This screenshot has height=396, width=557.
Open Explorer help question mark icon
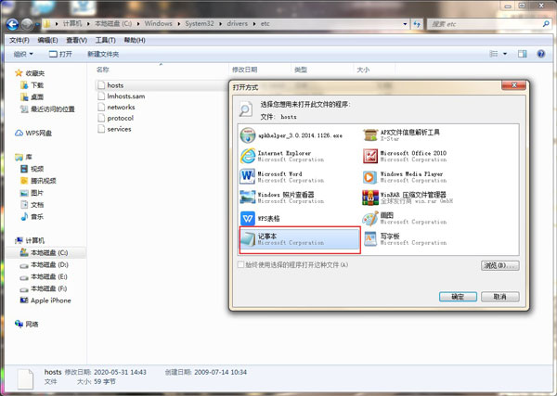point(540,54)
